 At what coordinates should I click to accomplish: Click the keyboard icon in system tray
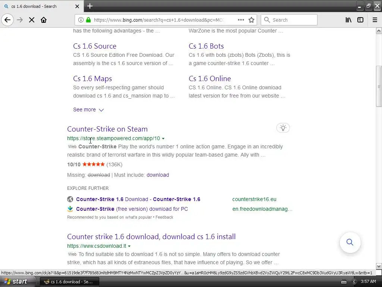point(344,282)
